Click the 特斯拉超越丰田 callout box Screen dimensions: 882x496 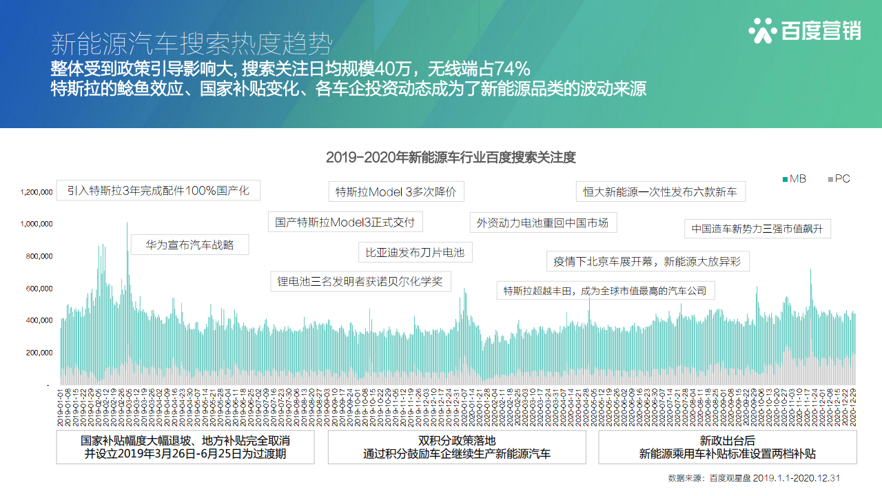[605, 291]
